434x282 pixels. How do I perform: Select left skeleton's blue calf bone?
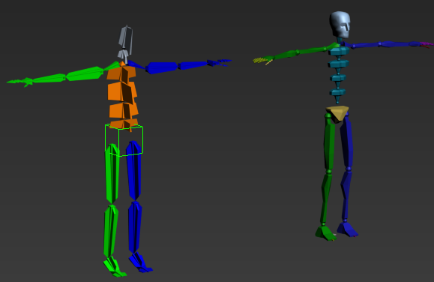pyautogui.click(x=135, y=227)
